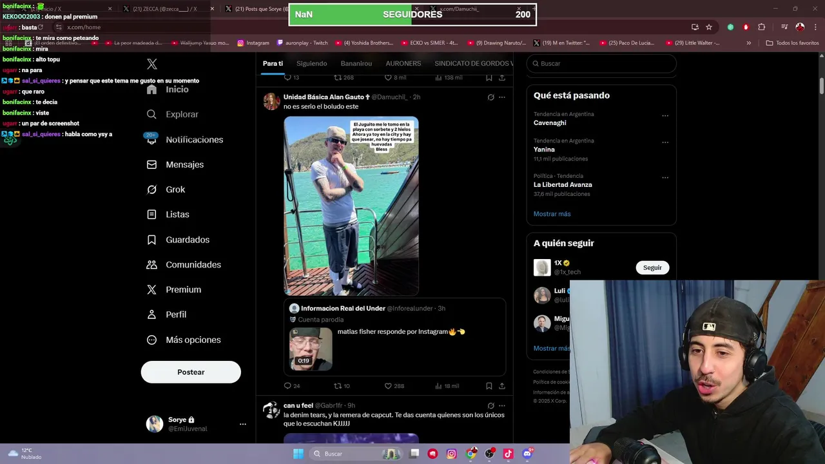Image resolution: width=825 pixels, height=464 pixels.
Task: Open Unidad Básica Alan Gauto profile avatar
Action: tap(272, 101)
